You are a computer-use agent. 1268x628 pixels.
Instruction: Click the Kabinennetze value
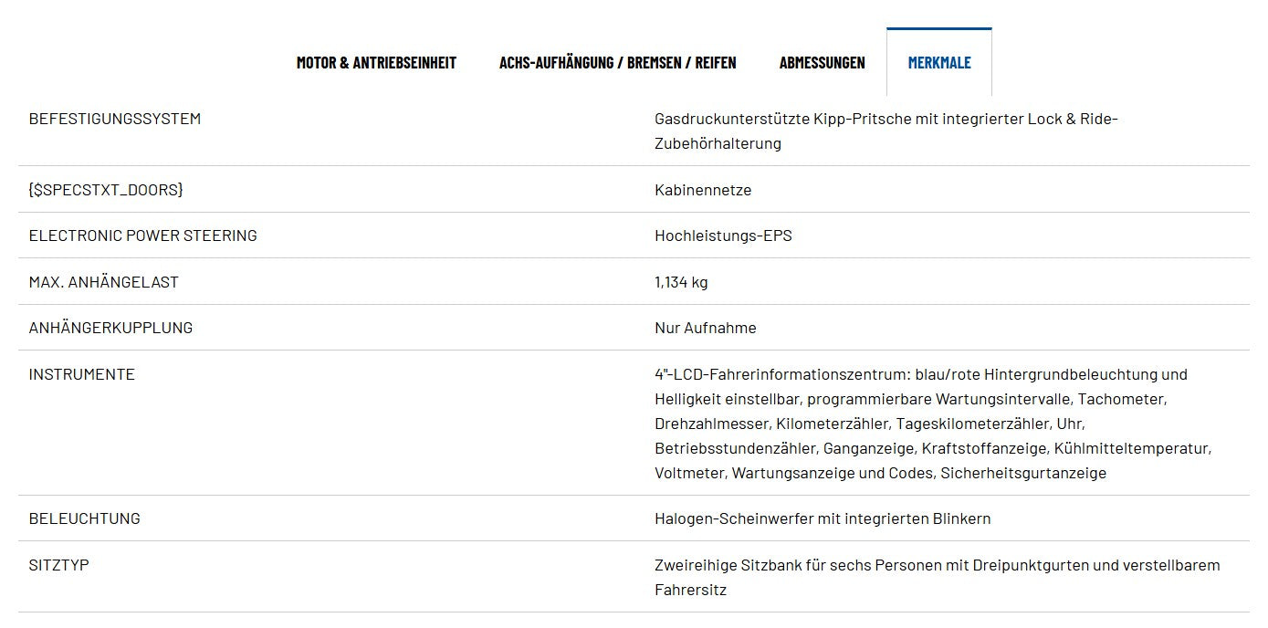[703, 190]
